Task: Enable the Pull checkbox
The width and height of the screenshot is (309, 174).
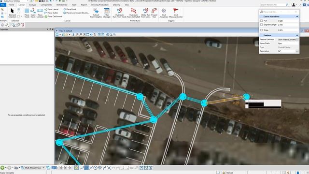Action: tap(262, 20)
